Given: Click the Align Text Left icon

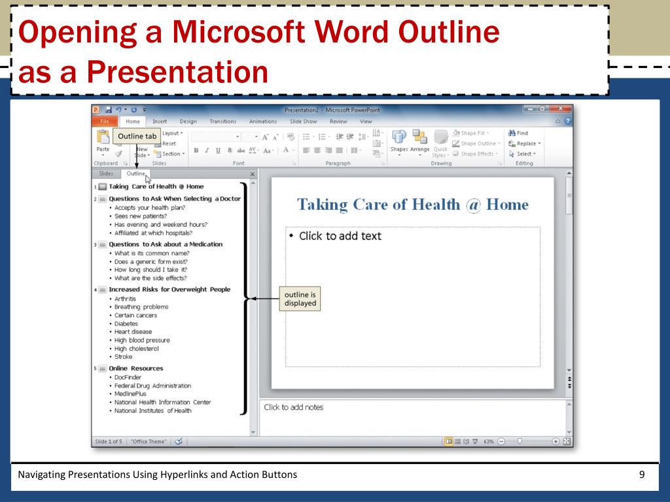Looking at the screenshot, I should pos(306,150).
